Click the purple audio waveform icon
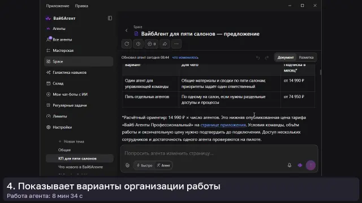This screenshot has height=203, width=362. click(300, 165)
